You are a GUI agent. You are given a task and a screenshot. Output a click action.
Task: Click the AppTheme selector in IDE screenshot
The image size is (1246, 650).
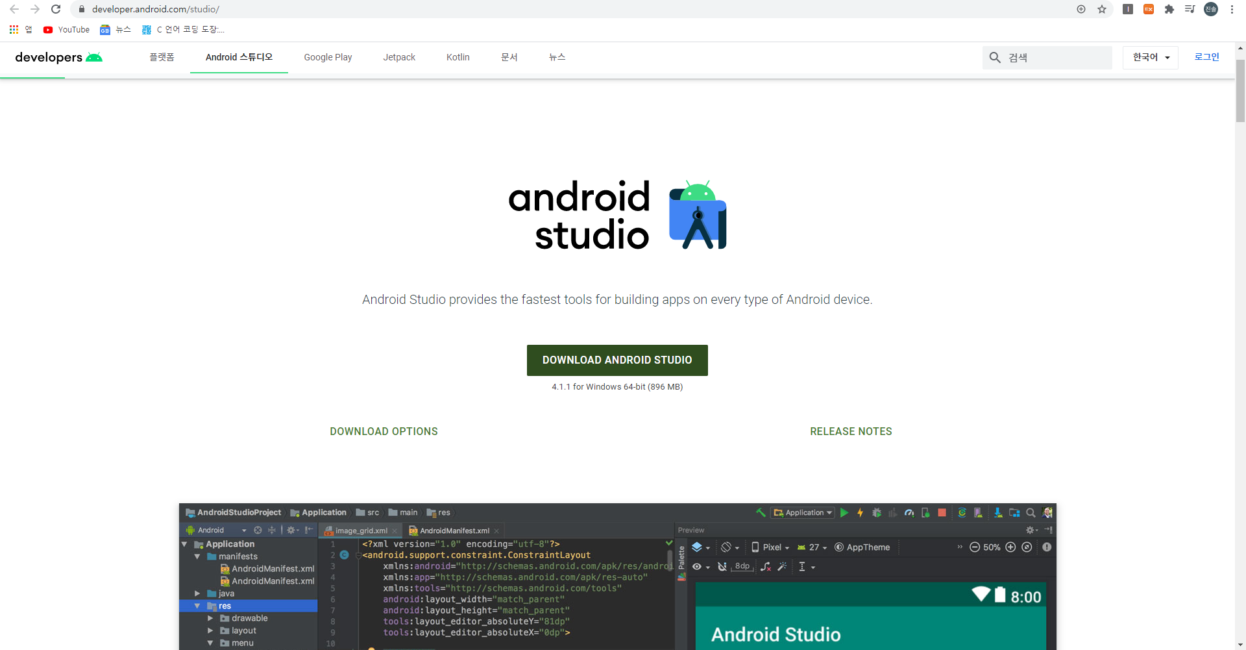click(862, 547)
